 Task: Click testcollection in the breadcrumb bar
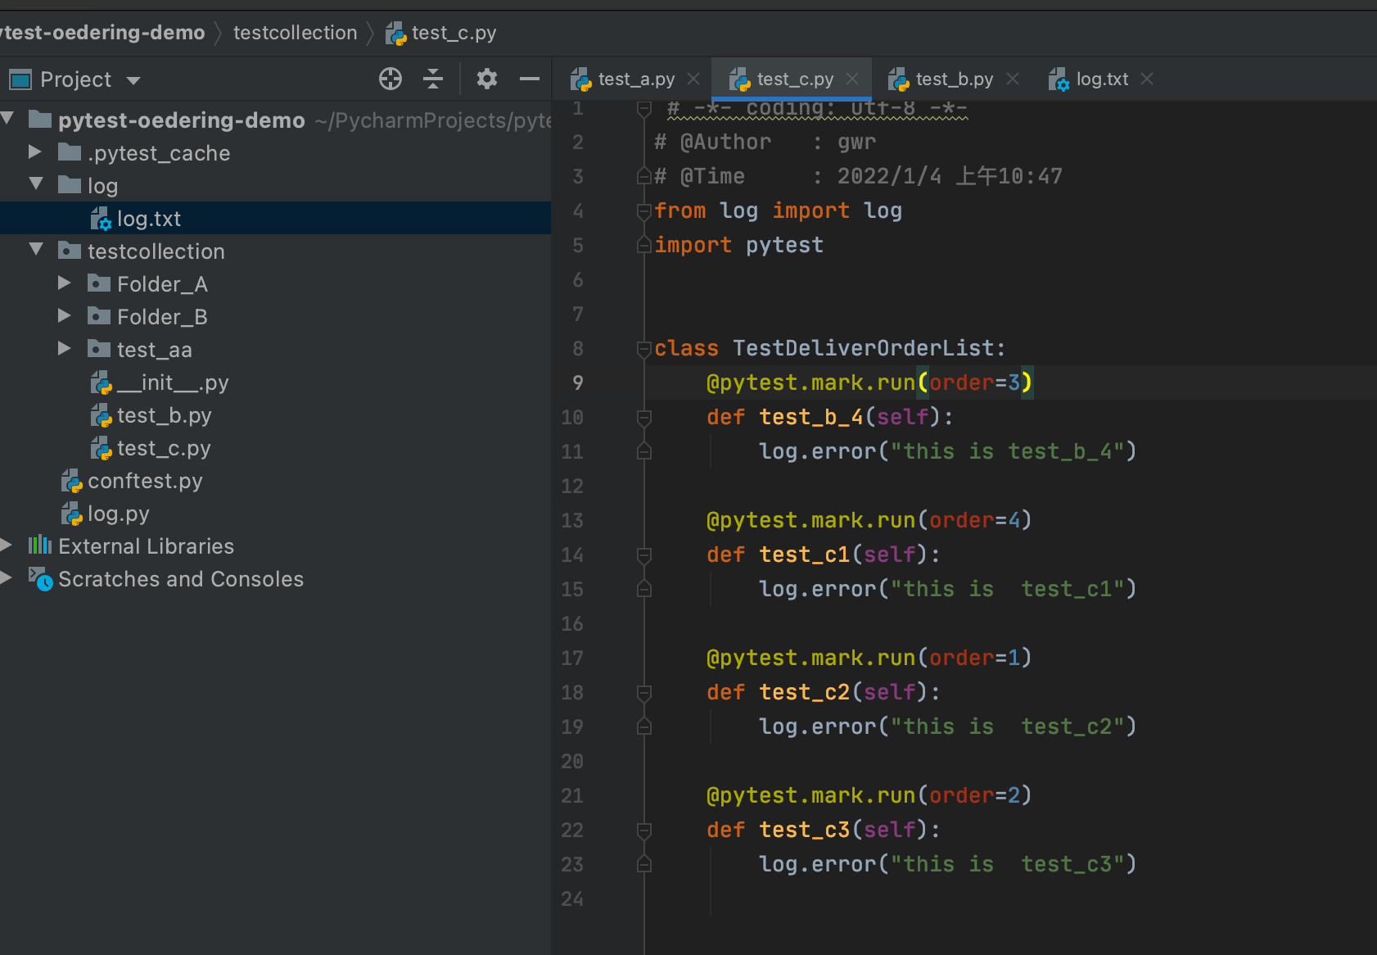(x=296, y=33)
